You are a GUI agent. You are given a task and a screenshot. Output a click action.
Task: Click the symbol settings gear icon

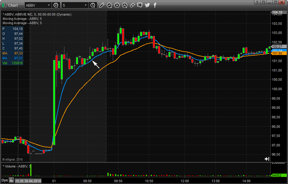pyautogui.click(x=56, y=6)
